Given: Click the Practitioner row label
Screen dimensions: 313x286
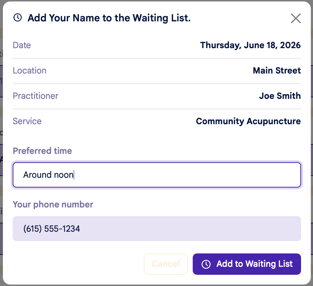Looking at the screenshot, I should coord(36,96).
